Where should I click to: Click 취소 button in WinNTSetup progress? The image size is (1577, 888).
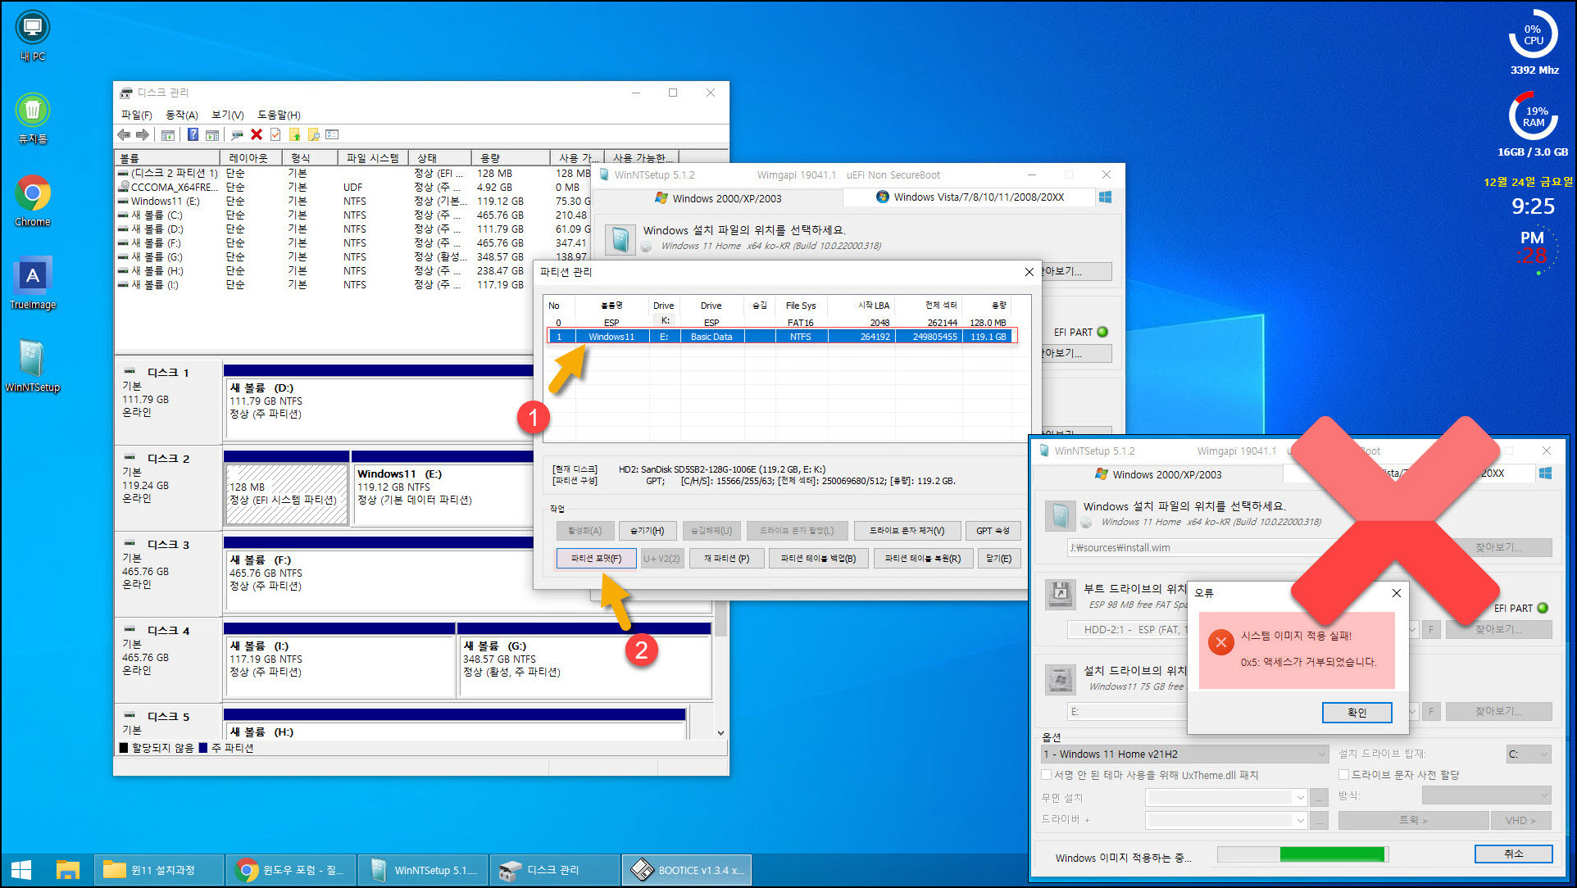coord(1513,854)
